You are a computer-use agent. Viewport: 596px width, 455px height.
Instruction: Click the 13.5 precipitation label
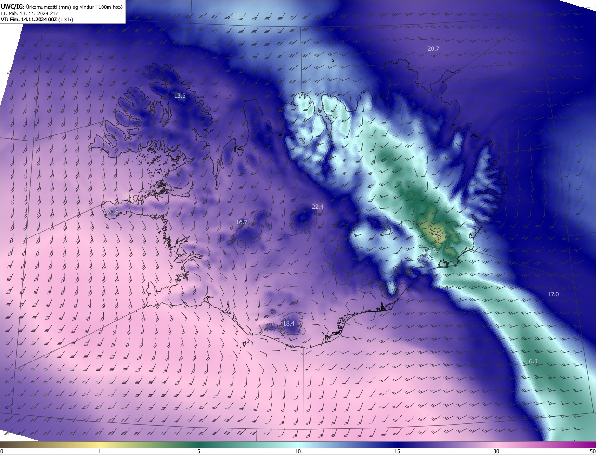[x=180, y=96]
